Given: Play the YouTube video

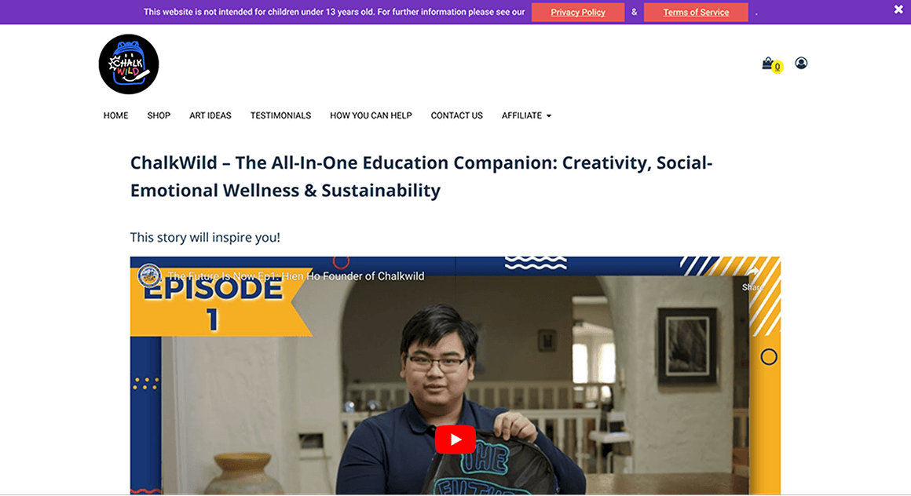Looking at the screenshot, I should [x=455, y=439].
